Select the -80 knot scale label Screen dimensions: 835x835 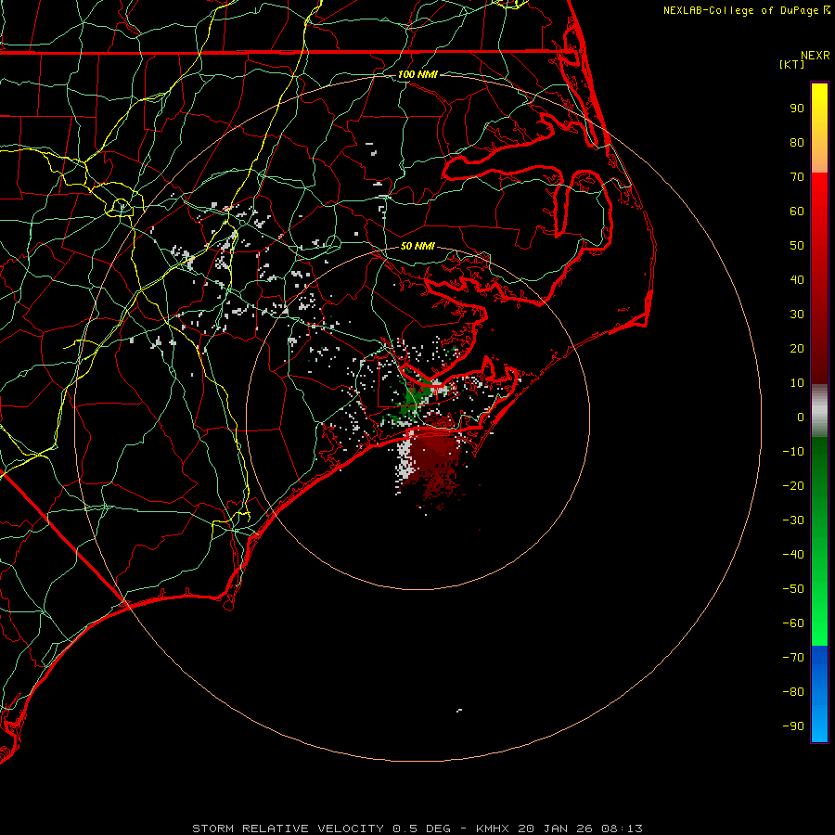click(x=793, y=692)
